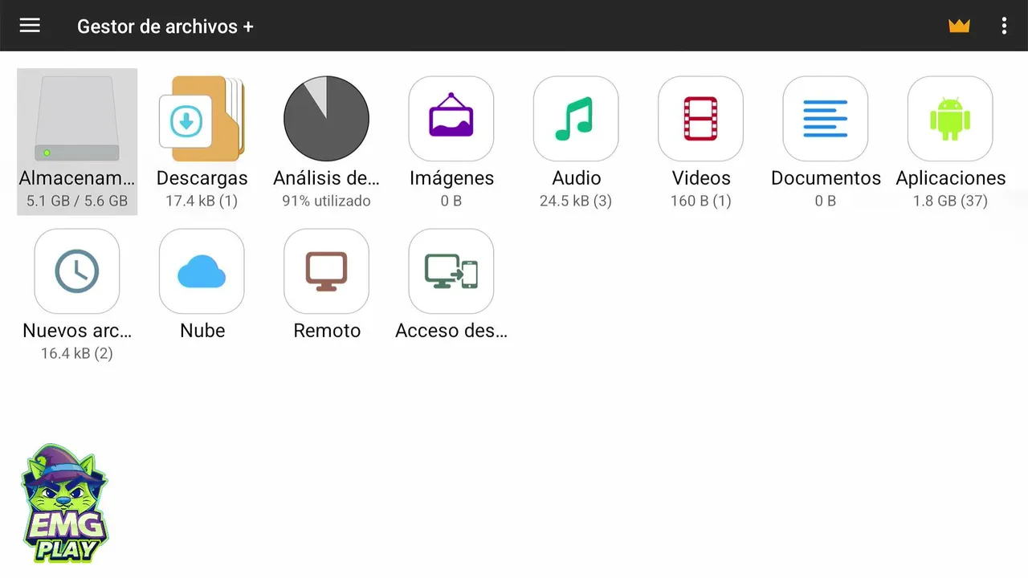The width and height of the screenshot is (1028, 578).
Task: Open the storage analysis pie chart
Action: [x=327, y=119]
